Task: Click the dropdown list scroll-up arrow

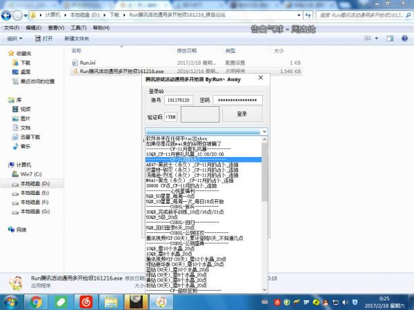Action: point(265,139)
